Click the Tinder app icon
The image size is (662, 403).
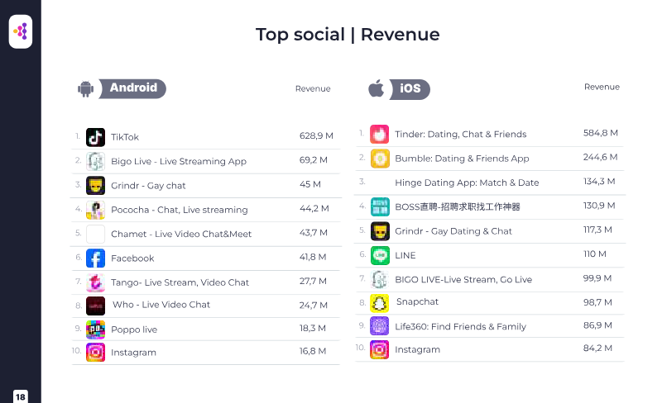coord(380,134)
